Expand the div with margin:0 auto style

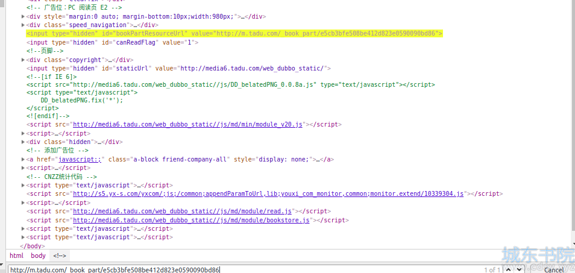click(23, 16)
